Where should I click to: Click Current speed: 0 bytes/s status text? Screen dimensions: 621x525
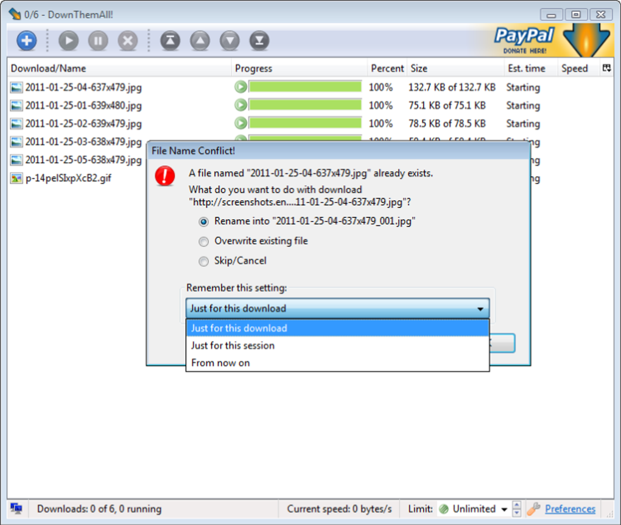(339, 509)
